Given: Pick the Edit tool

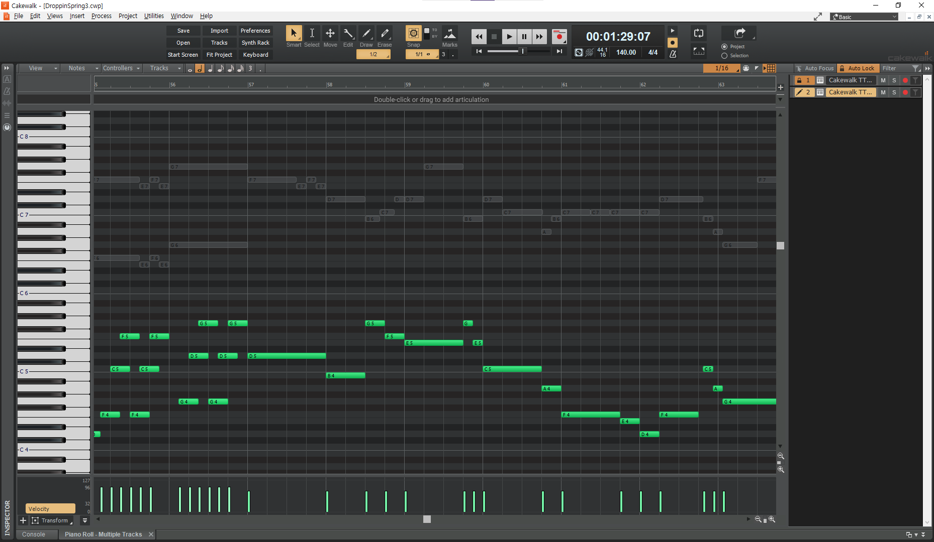Looking at the screenshot, I should pos(348,33).
